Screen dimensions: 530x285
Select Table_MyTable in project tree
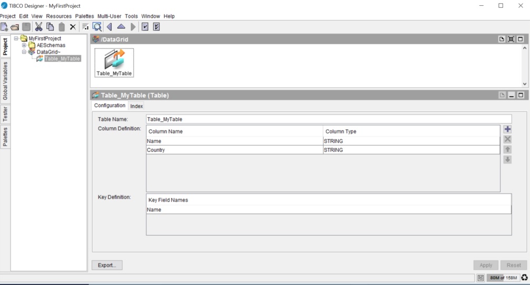coord(62,59)
